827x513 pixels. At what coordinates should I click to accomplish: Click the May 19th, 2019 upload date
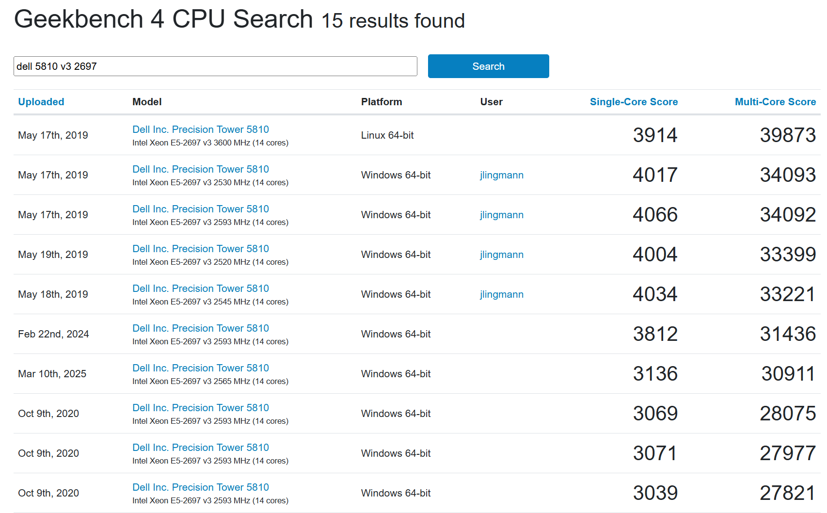[53, 255]
